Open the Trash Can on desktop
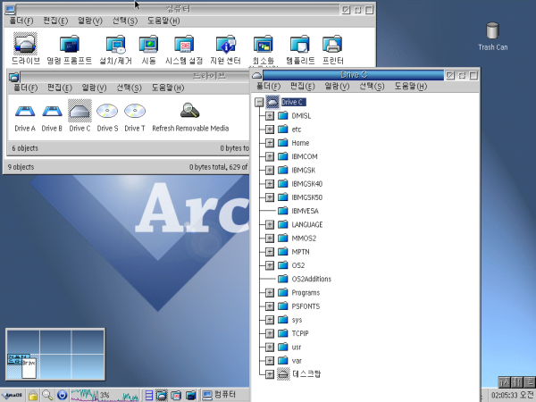The width and height of the screenshot is (536, 402). click(x=492, y=32)
